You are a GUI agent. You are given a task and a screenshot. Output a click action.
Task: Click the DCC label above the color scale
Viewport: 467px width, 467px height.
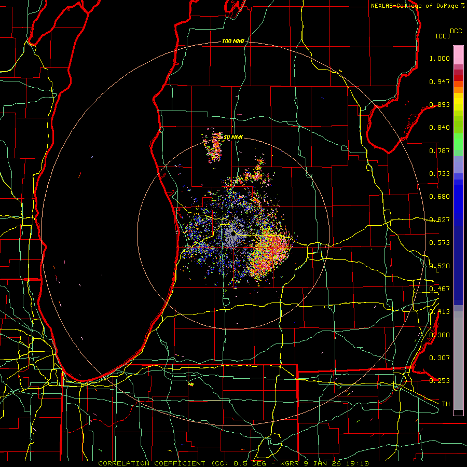point(456,31)
